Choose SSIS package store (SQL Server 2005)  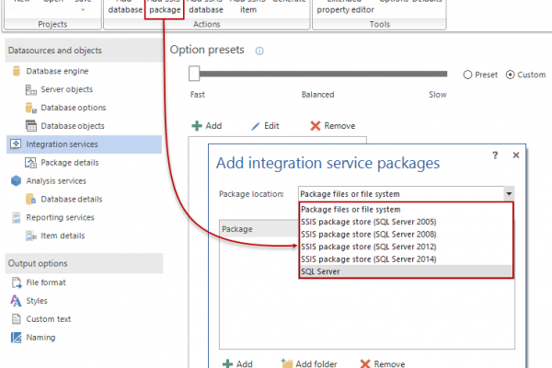(x=406, y=222)
